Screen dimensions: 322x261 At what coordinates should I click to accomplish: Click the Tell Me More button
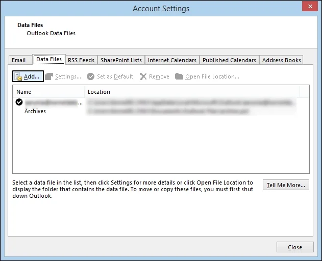pos(286,185)
